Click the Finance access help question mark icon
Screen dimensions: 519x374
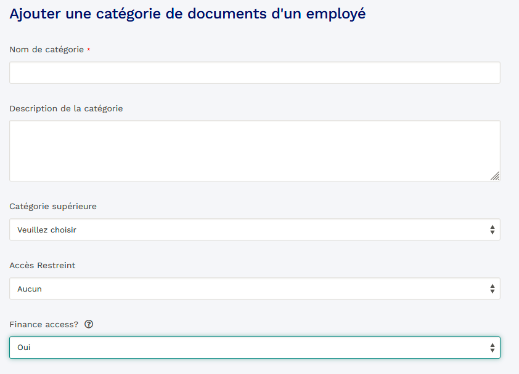pos(89,324)
